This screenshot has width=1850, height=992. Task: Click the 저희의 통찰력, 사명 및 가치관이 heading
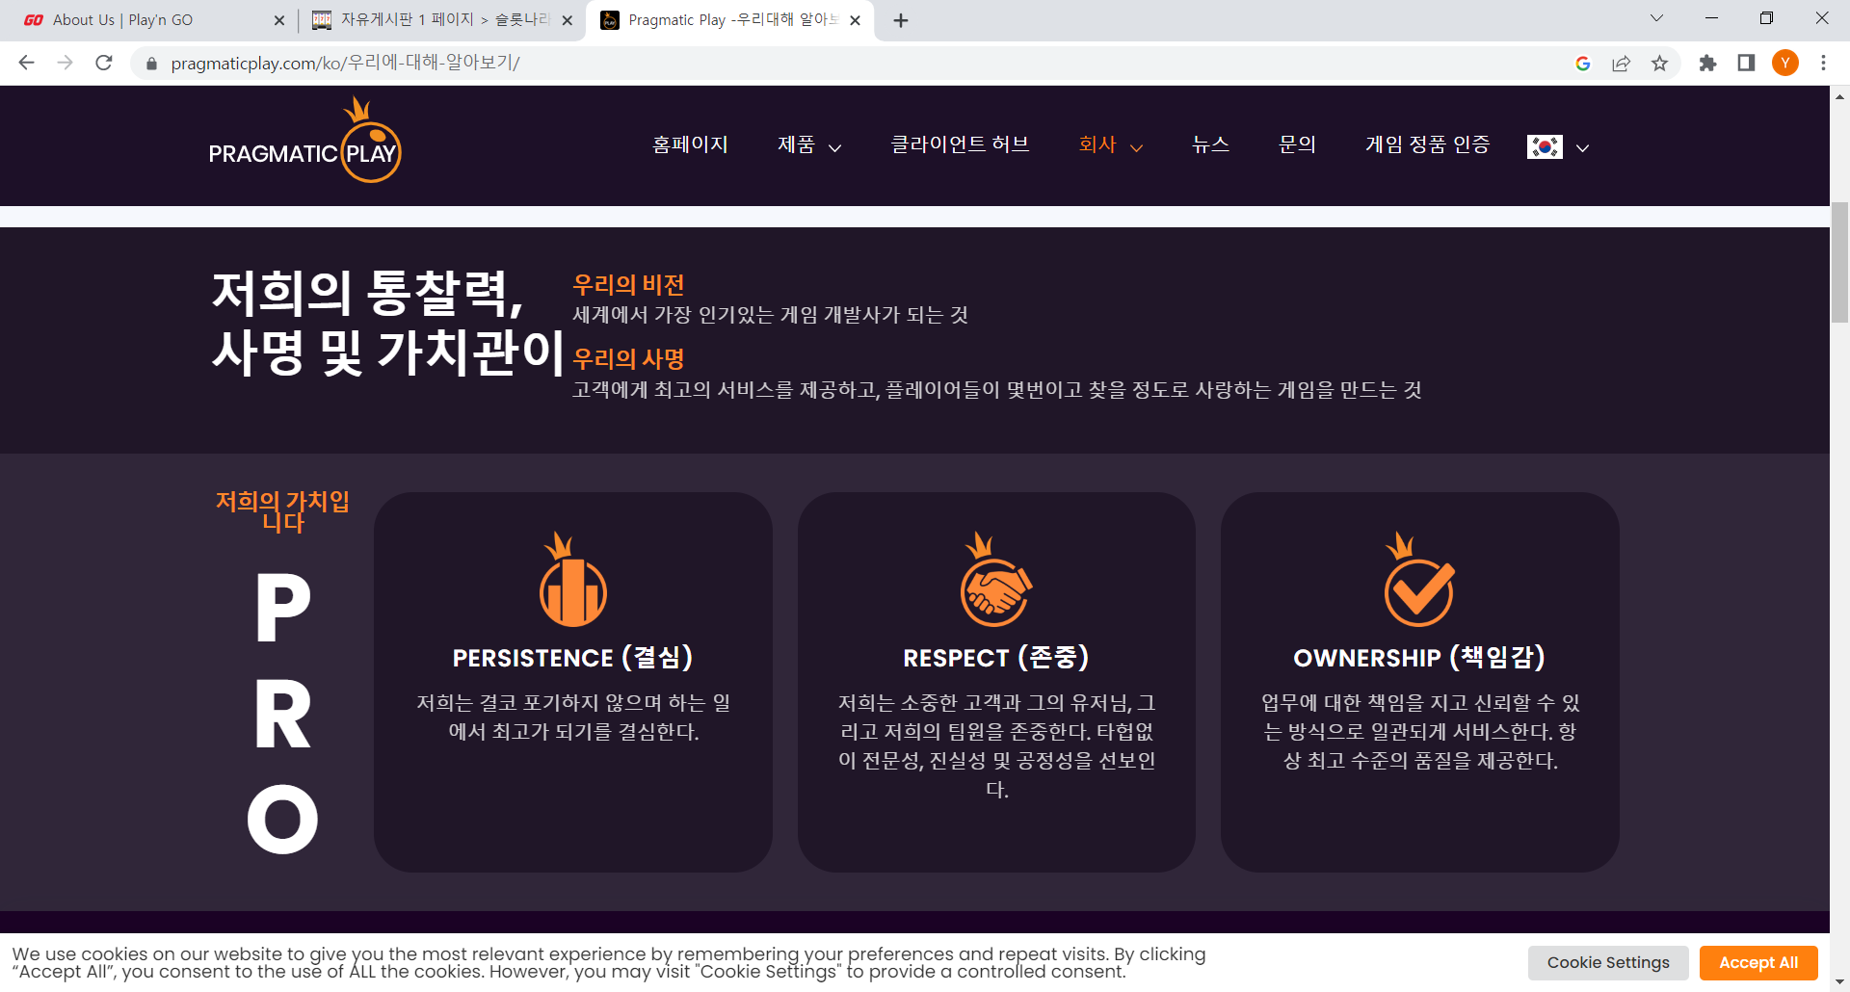[x=388, y=322]
